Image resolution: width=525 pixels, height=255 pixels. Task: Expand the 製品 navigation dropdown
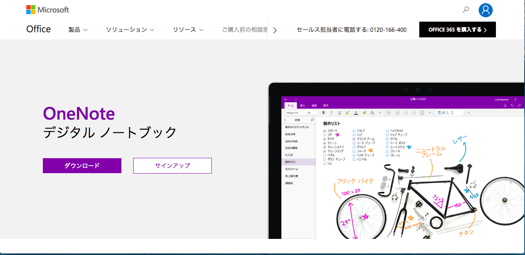click(x=78, y=30)
